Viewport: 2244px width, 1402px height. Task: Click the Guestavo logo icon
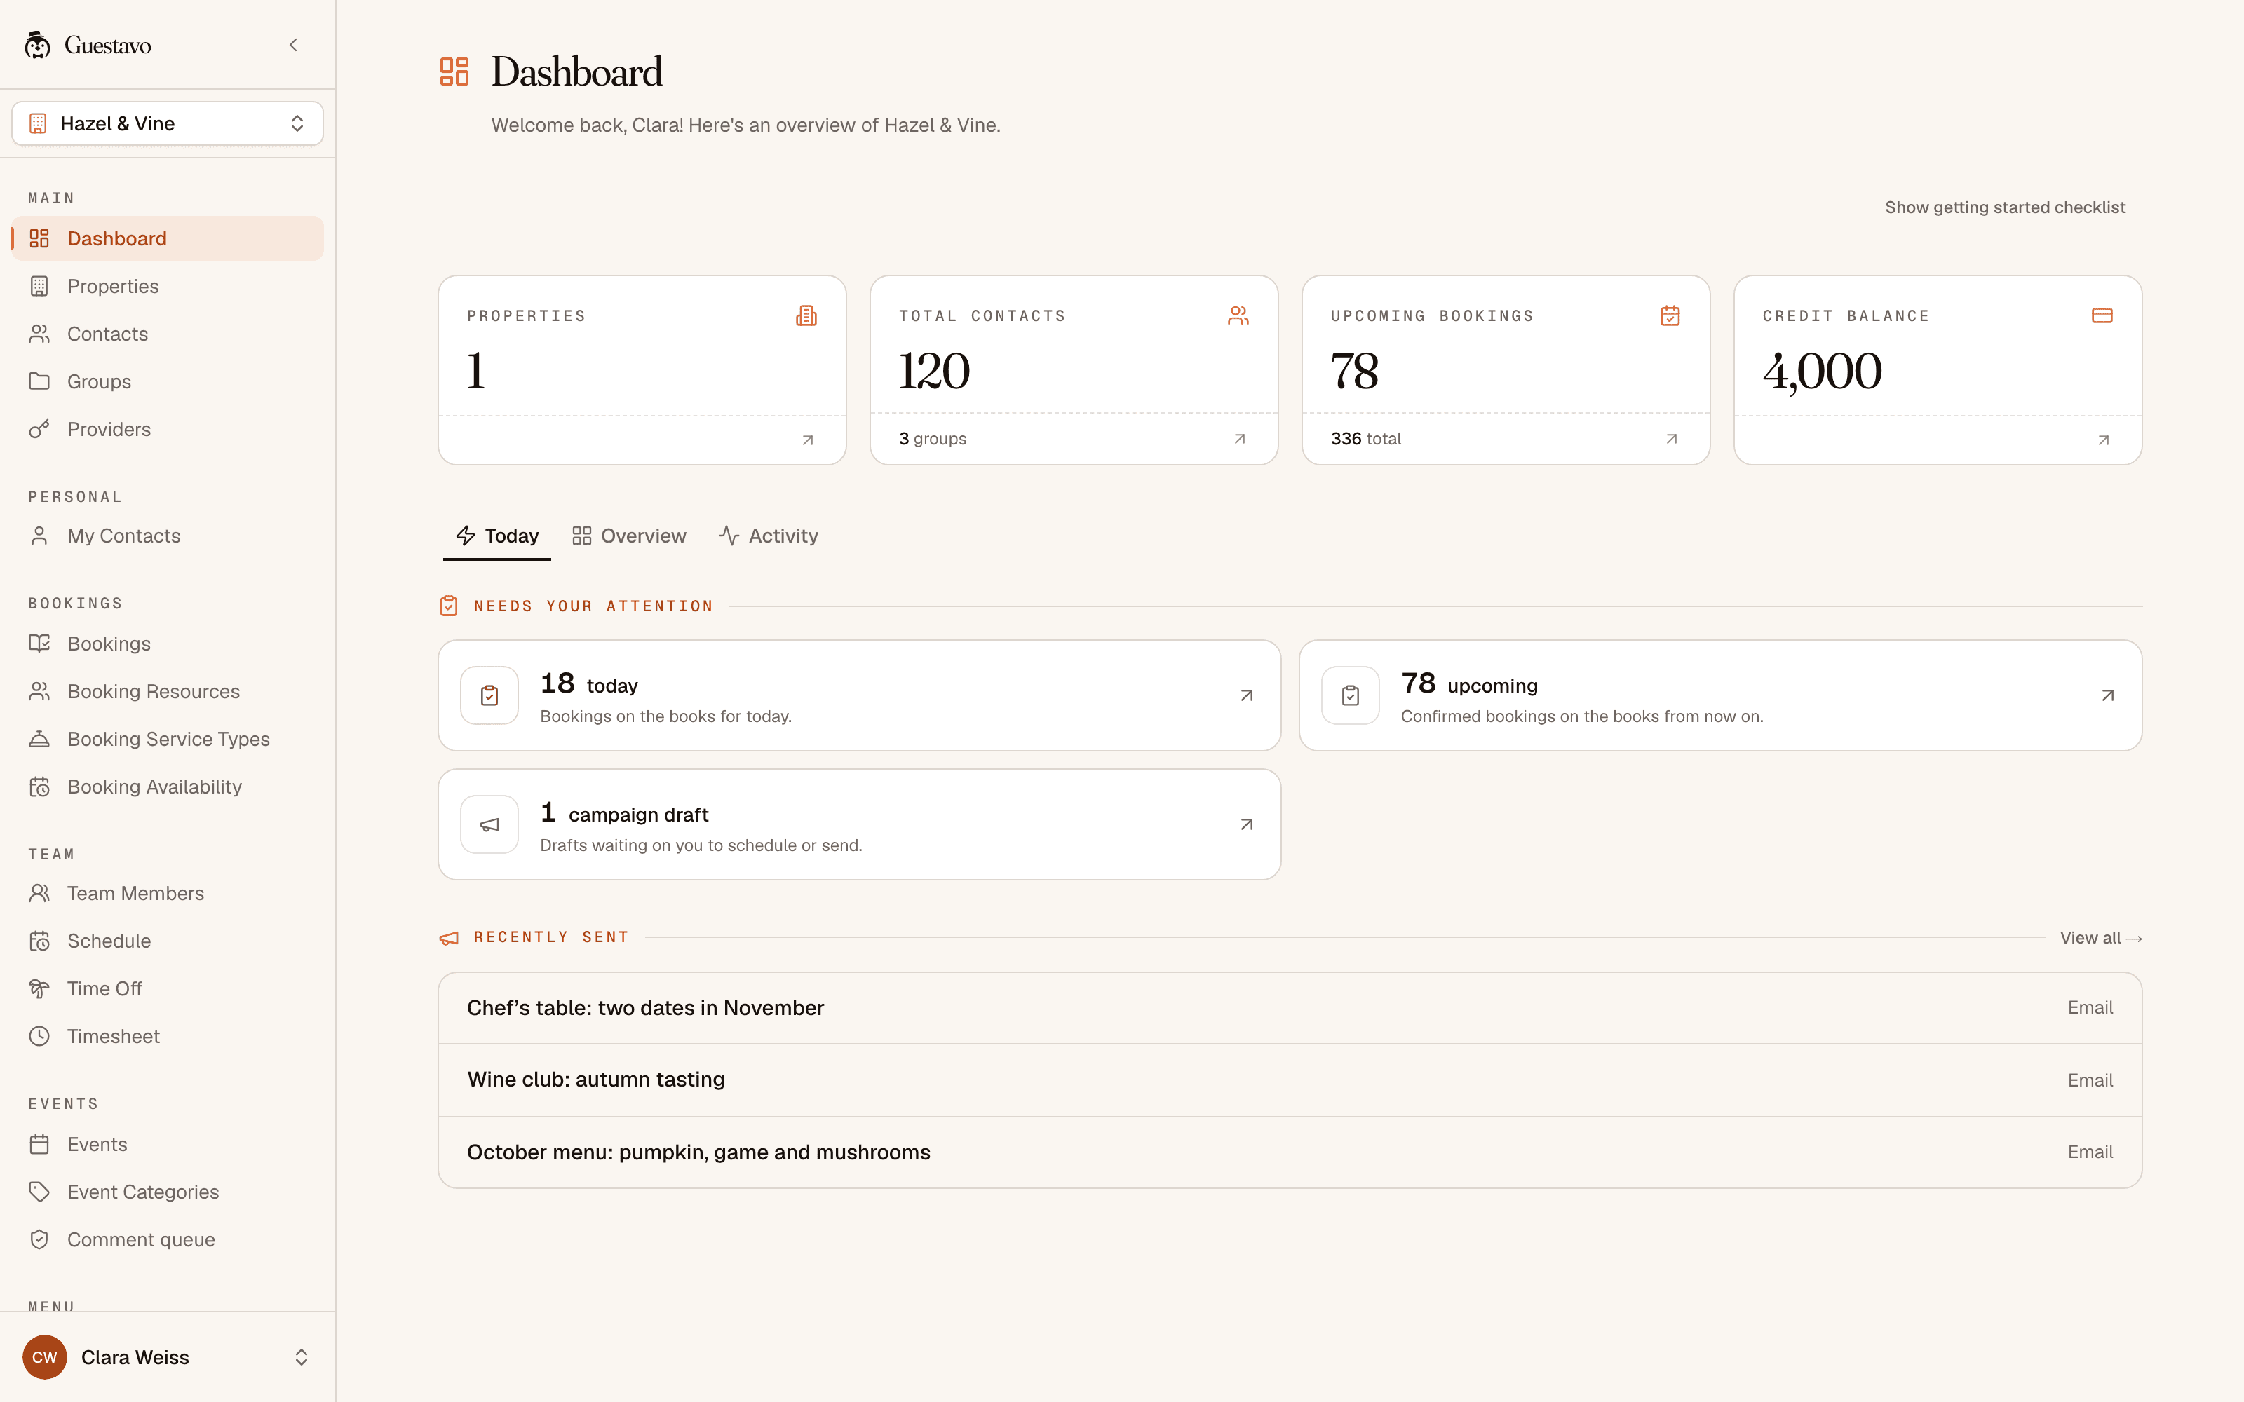pos(37,44)
